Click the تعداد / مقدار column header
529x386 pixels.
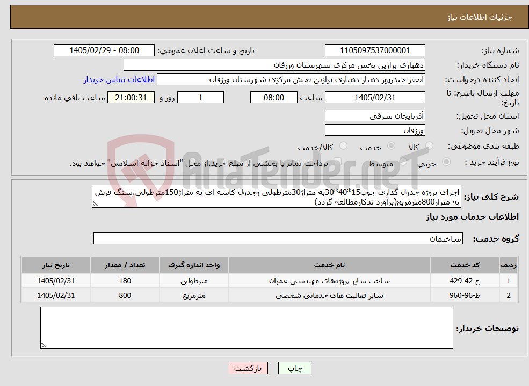[x=125, y=265]
